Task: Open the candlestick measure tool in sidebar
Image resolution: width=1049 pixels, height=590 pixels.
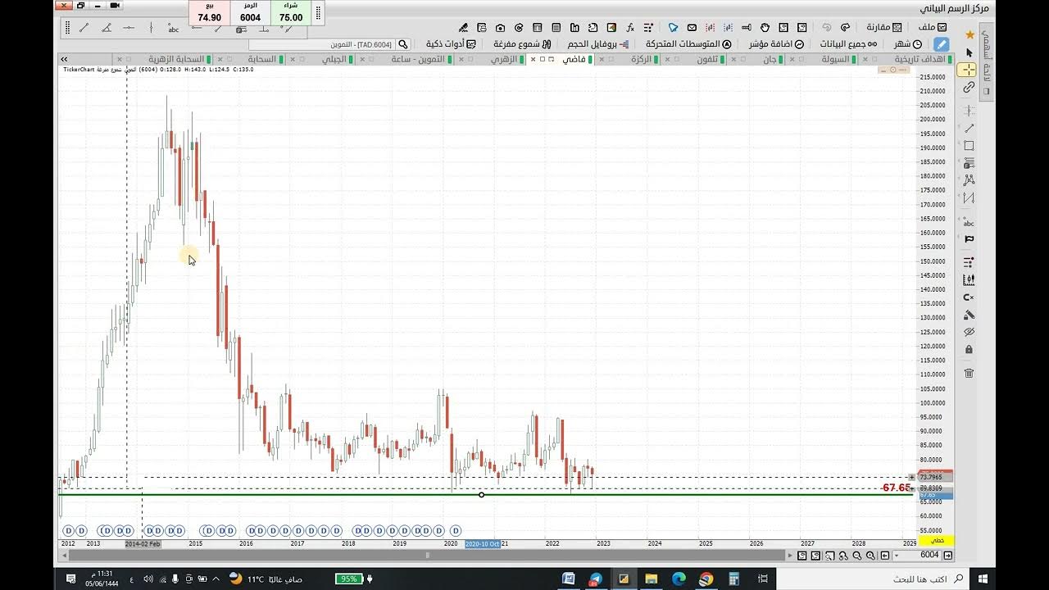Action: pos(969,279)
